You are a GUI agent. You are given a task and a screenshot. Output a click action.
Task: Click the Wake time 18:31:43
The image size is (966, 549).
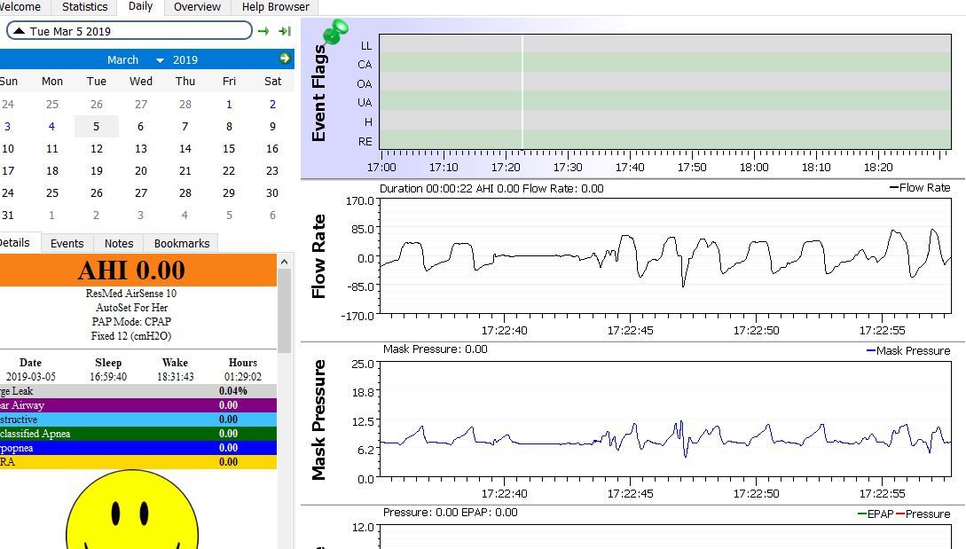[175, 376]
